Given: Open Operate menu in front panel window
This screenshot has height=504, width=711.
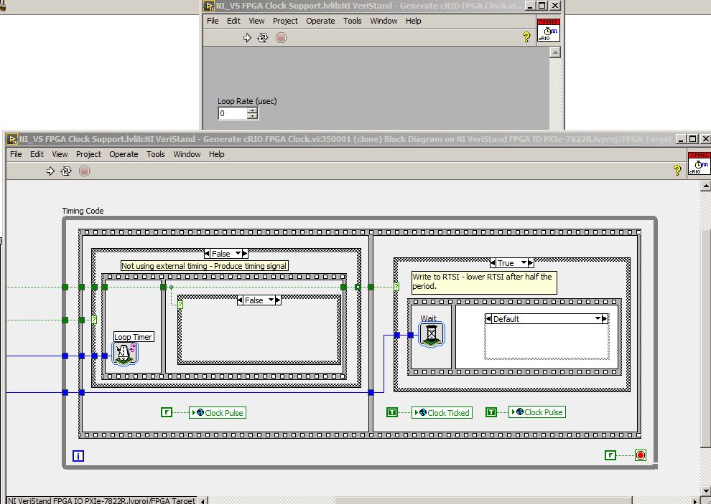Looking at the screenshot, I should click(x=320, y=21).
